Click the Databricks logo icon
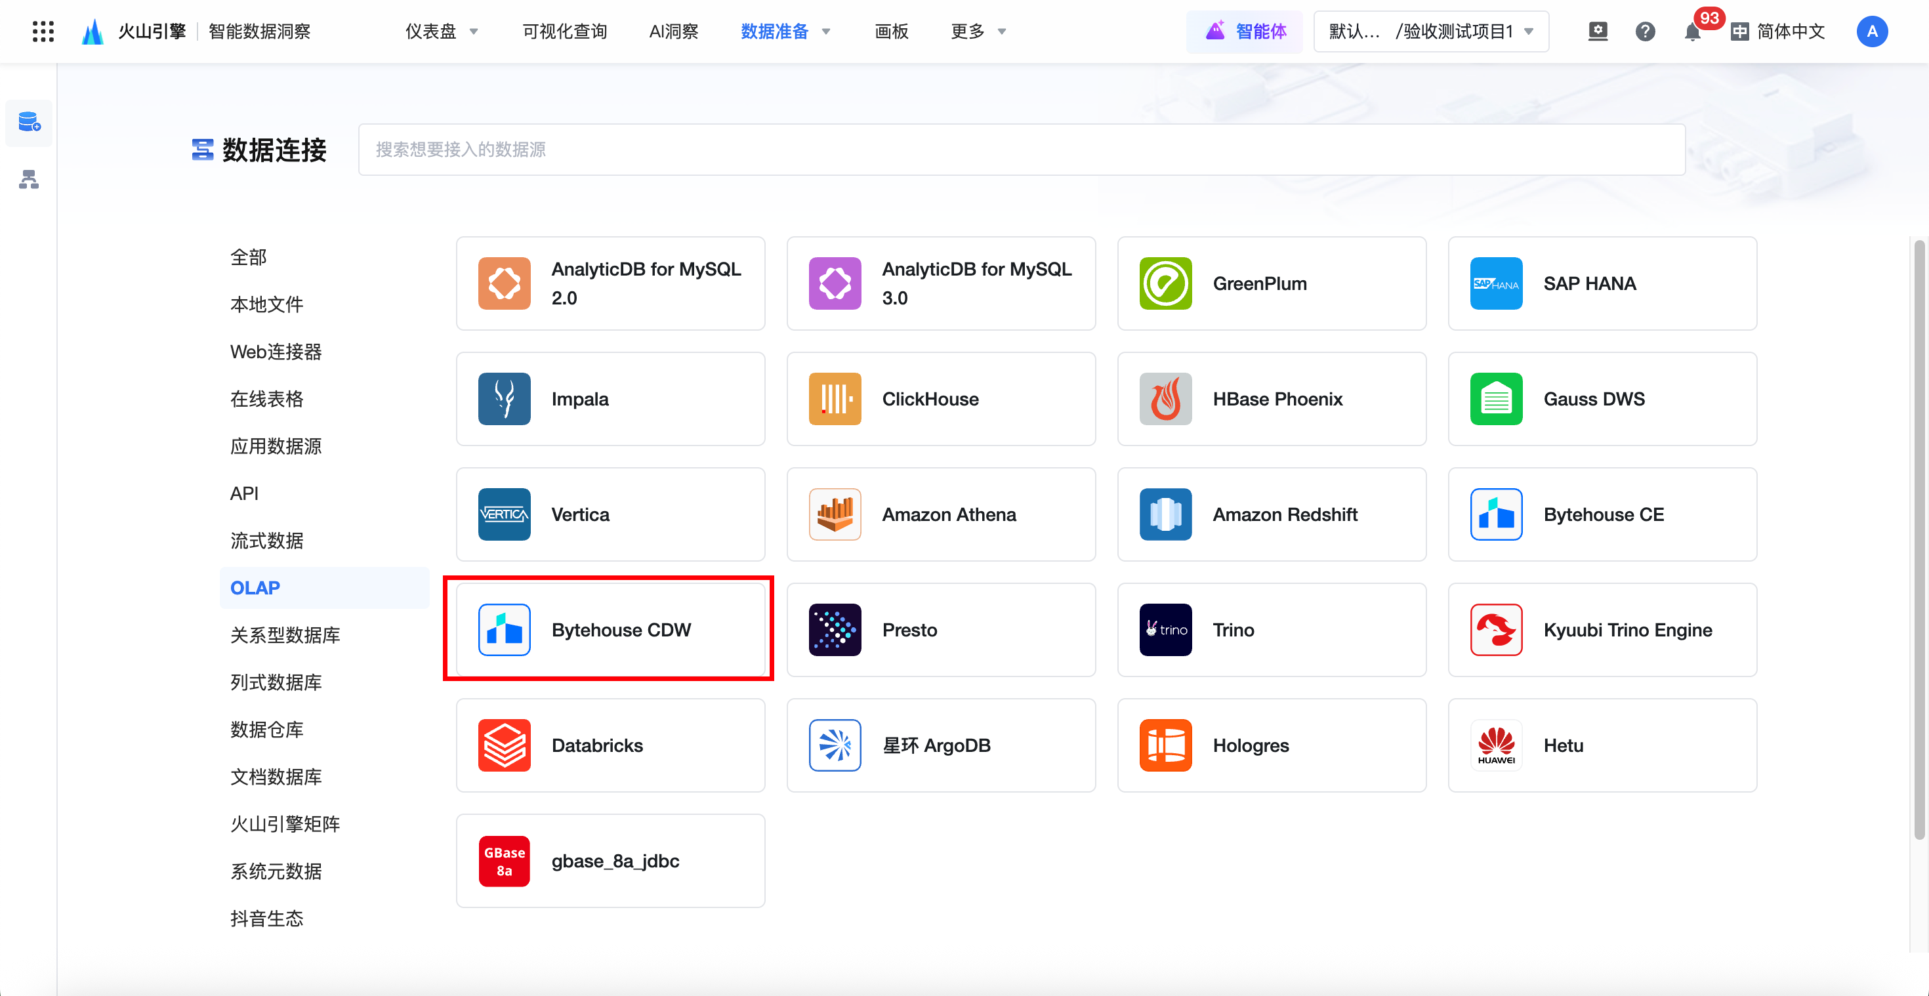The width and height of the screenshot is (1929, 996). pyautogui.click(x=504, y=745)
